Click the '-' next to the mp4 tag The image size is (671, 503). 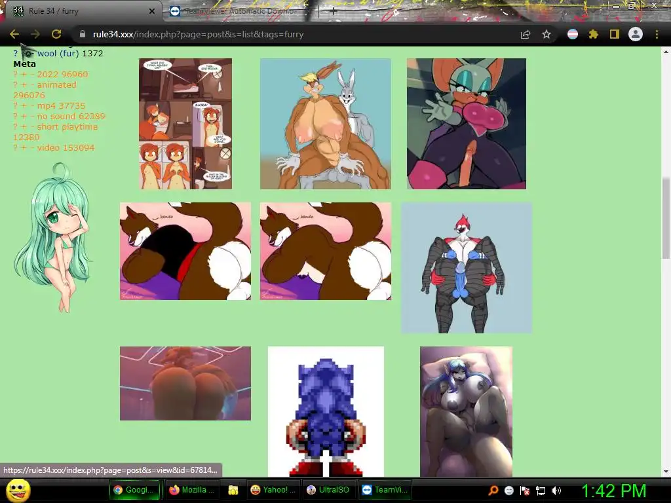point(32,105)
